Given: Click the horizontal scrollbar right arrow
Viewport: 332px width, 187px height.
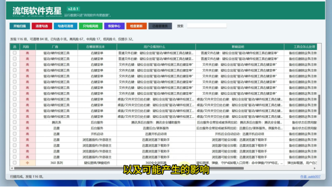Looking at the screenshot, I should click(x=315, y=168).
